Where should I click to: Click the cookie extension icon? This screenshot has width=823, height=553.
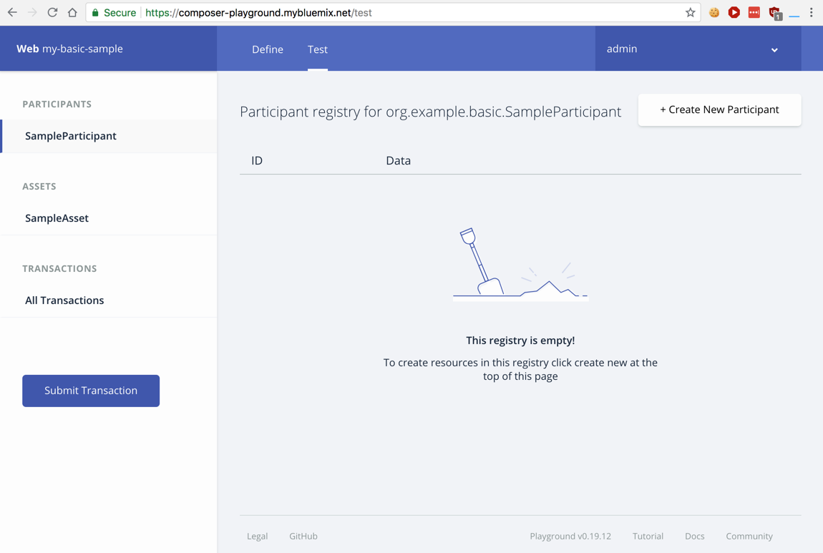pyautogui.click(x=714, y=12)
